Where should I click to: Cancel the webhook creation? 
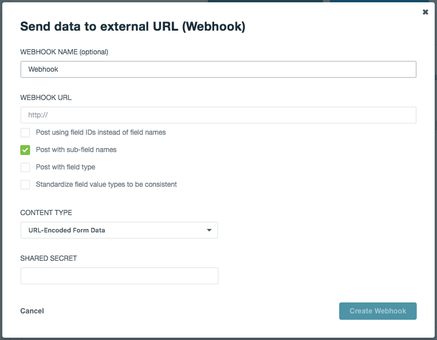click(32, 311)
